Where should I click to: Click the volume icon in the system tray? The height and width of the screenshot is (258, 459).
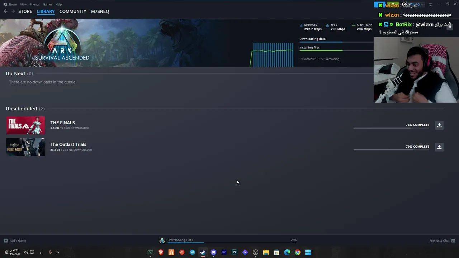coord(26,252)
